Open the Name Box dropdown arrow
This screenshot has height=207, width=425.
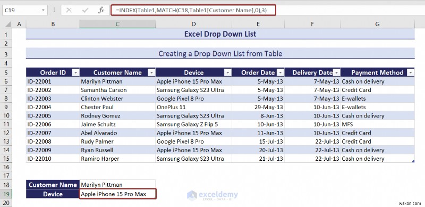43,10
